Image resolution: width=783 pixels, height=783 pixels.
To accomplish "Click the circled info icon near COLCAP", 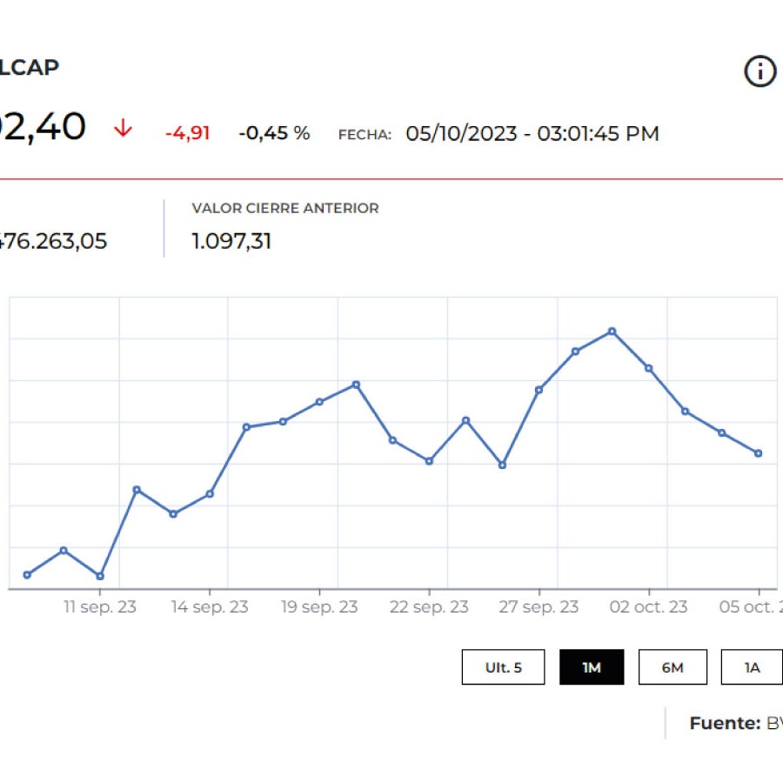I will coord(759,71).
